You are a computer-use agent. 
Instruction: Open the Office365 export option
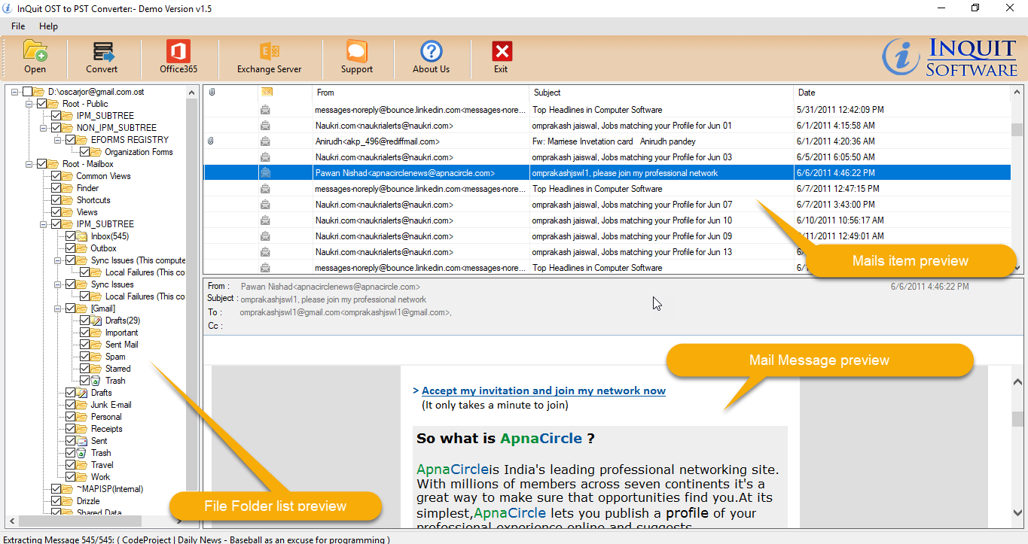click(x=178, y=51)
